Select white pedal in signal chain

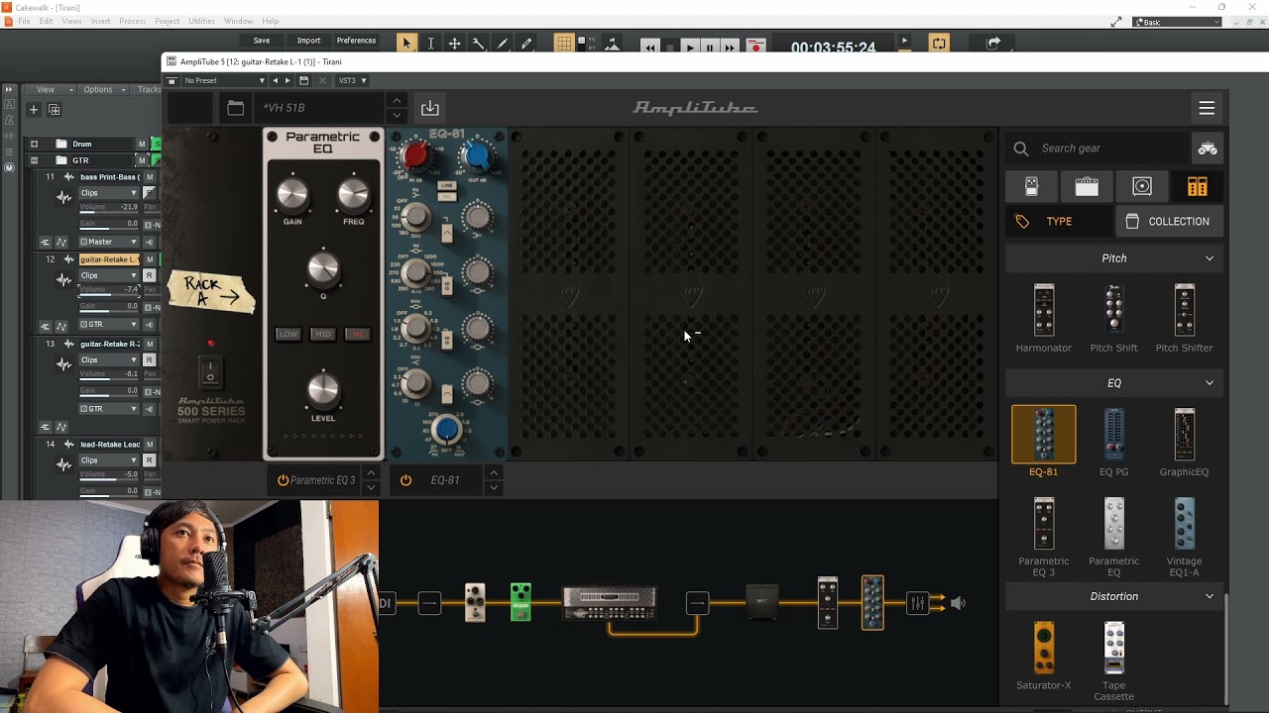click(x=475, y=602)
